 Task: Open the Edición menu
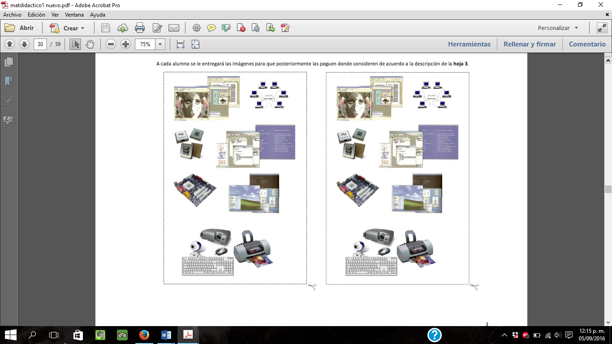pos(36,15)
